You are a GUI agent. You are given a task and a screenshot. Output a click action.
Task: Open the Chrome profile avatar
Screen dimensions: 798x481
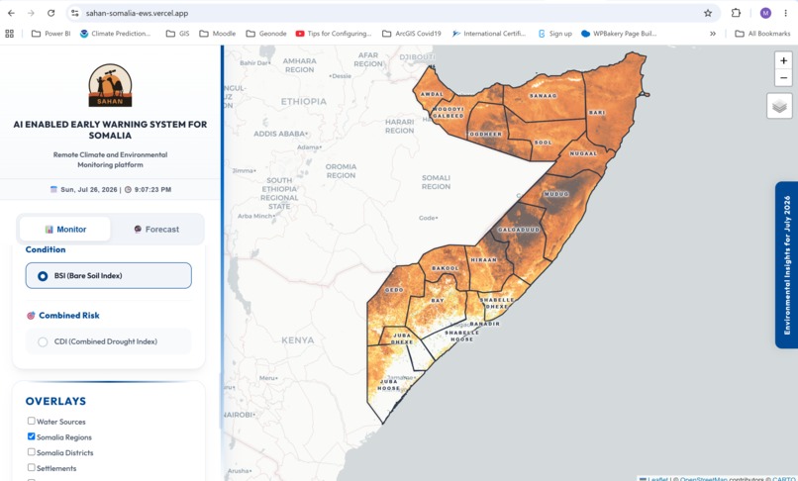click(x=765, y=13)
